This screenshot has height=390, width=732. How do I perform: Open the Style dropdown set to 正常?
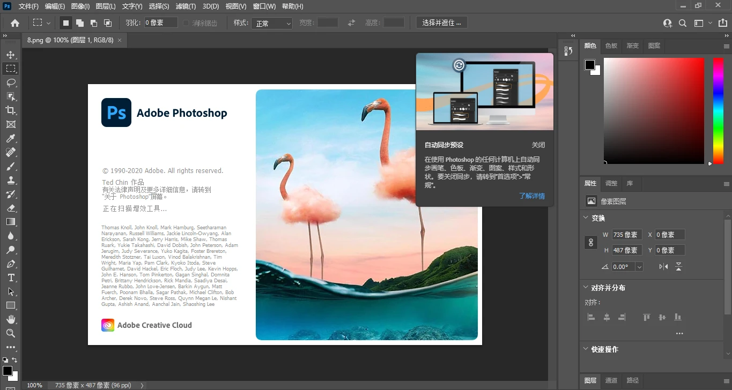(272, 24)
